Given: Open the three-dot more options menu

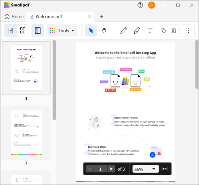Looking at the screenshot, I should point(188,31).
